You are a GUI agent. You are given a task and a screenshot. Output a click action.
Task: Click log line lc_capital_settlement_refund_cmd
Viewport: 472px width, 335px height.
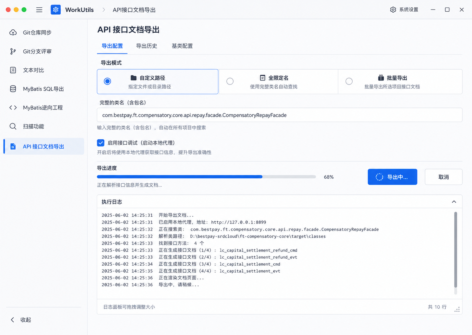(199, 250)
